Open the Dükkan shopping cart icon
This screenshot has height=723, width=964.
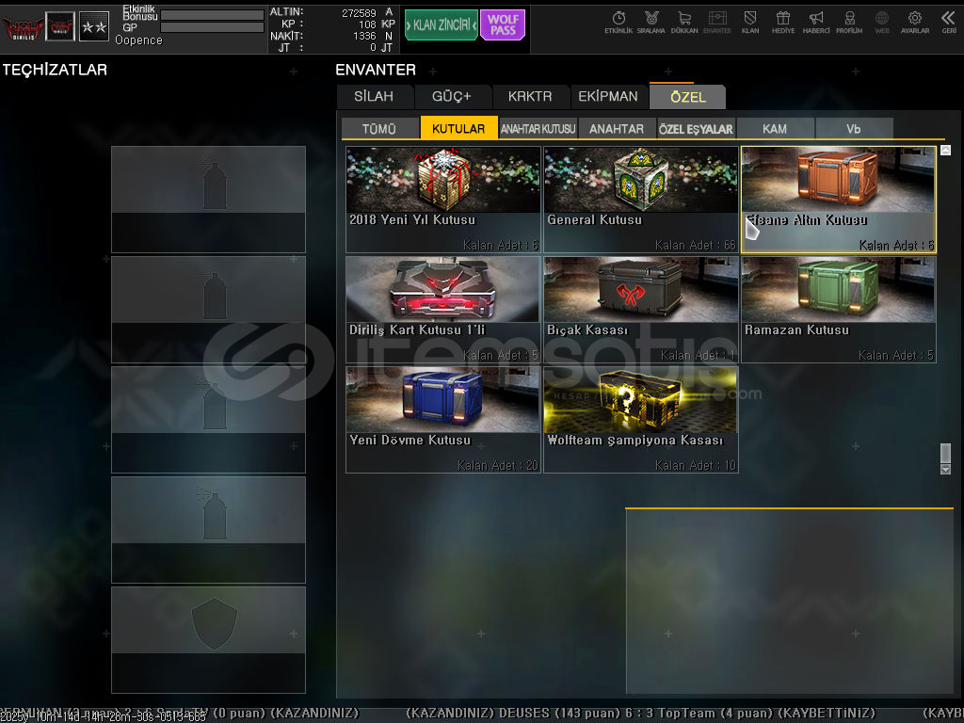tap(684, 23)
